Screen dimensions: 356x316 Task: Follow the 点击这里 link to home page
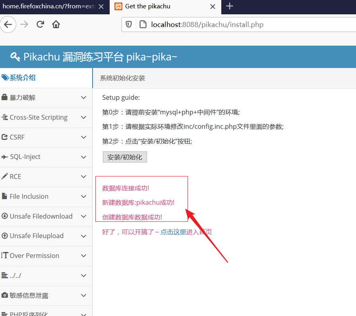pyautogui.click(x=173, y=232)
